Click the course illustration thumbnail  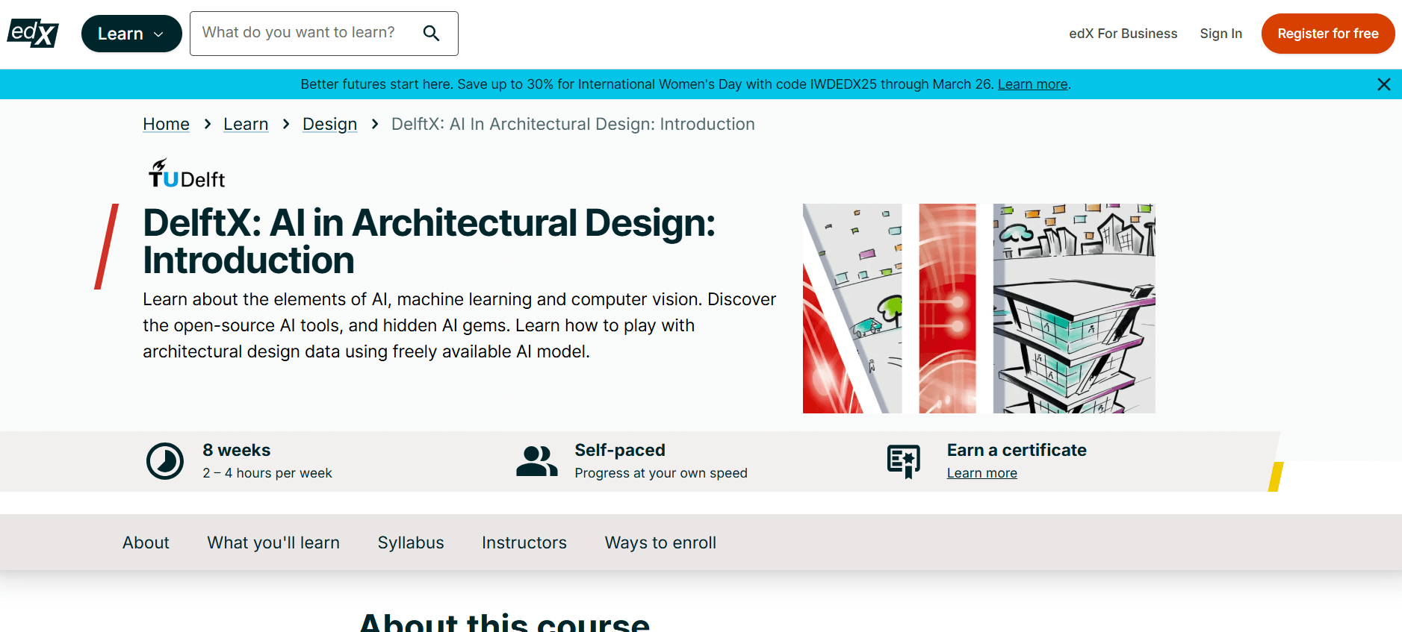[x=978, y=308]
